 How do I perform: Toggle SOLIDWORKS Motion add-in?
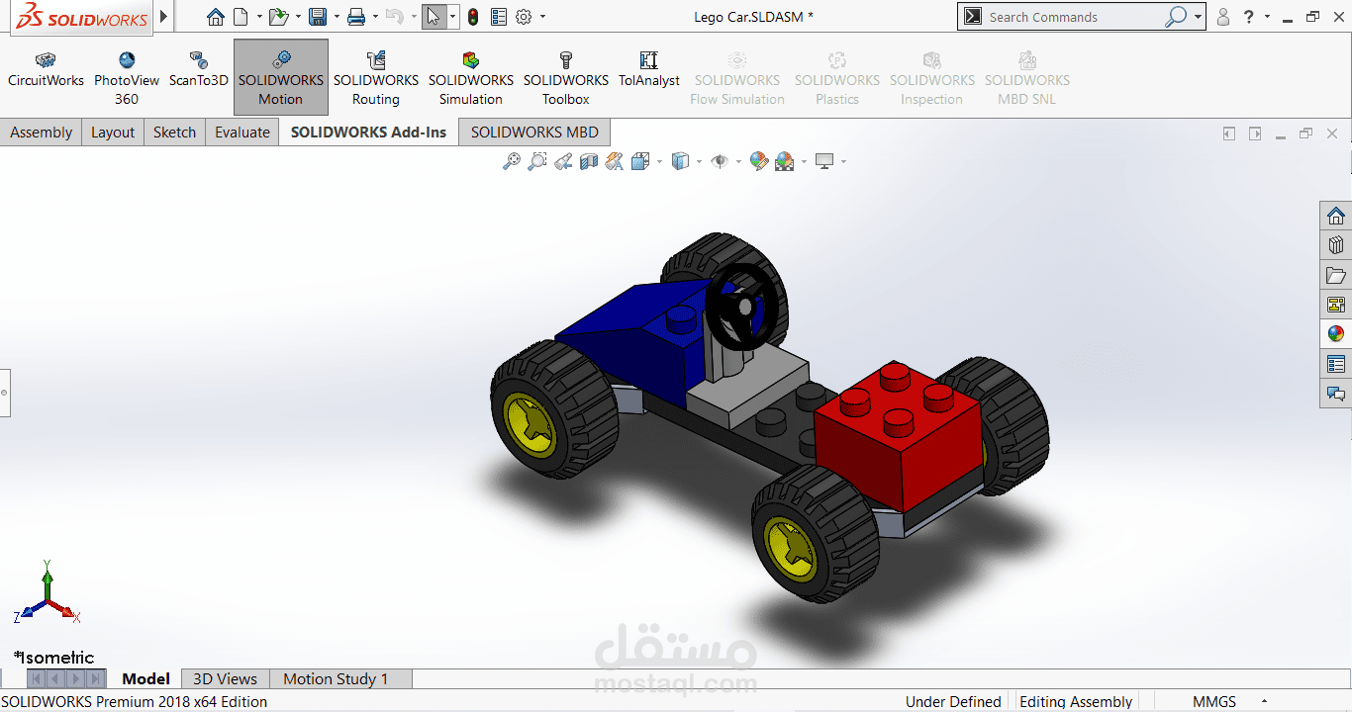coord(281,78)
